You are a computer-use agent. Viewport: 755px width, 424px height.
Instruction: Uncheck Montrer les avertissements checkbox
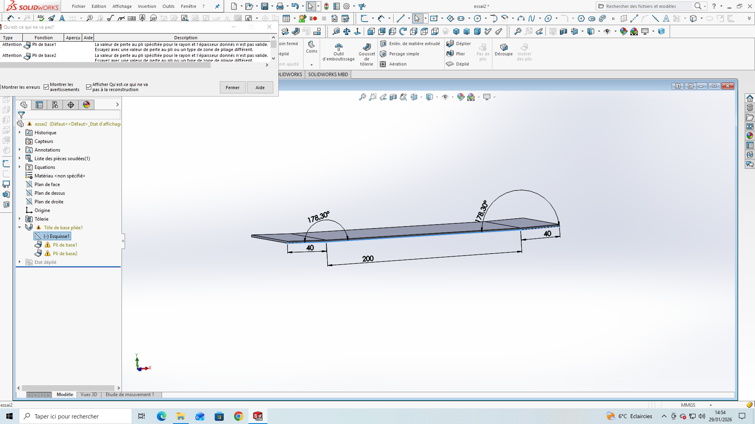46,87
